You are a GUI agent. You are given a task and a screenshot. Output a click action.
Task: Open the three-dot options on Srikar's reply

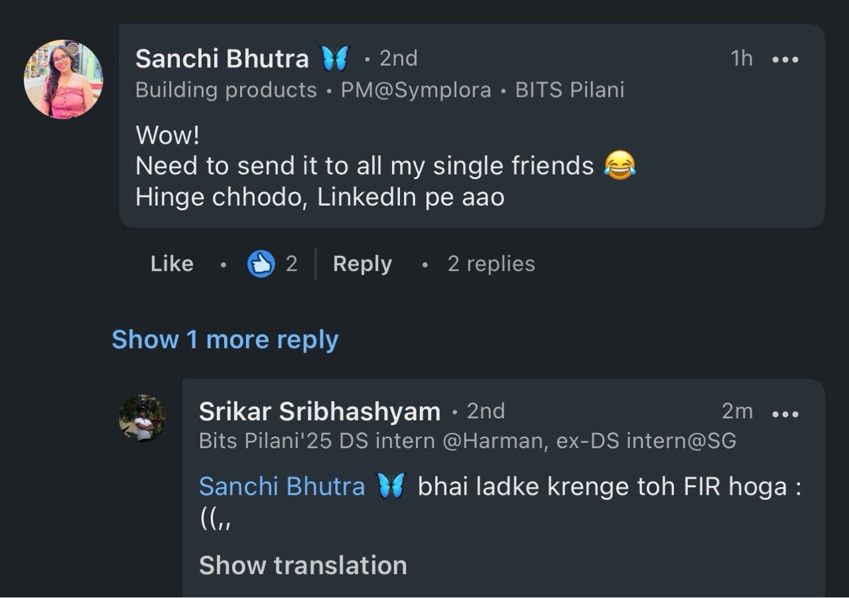(785, 413)
